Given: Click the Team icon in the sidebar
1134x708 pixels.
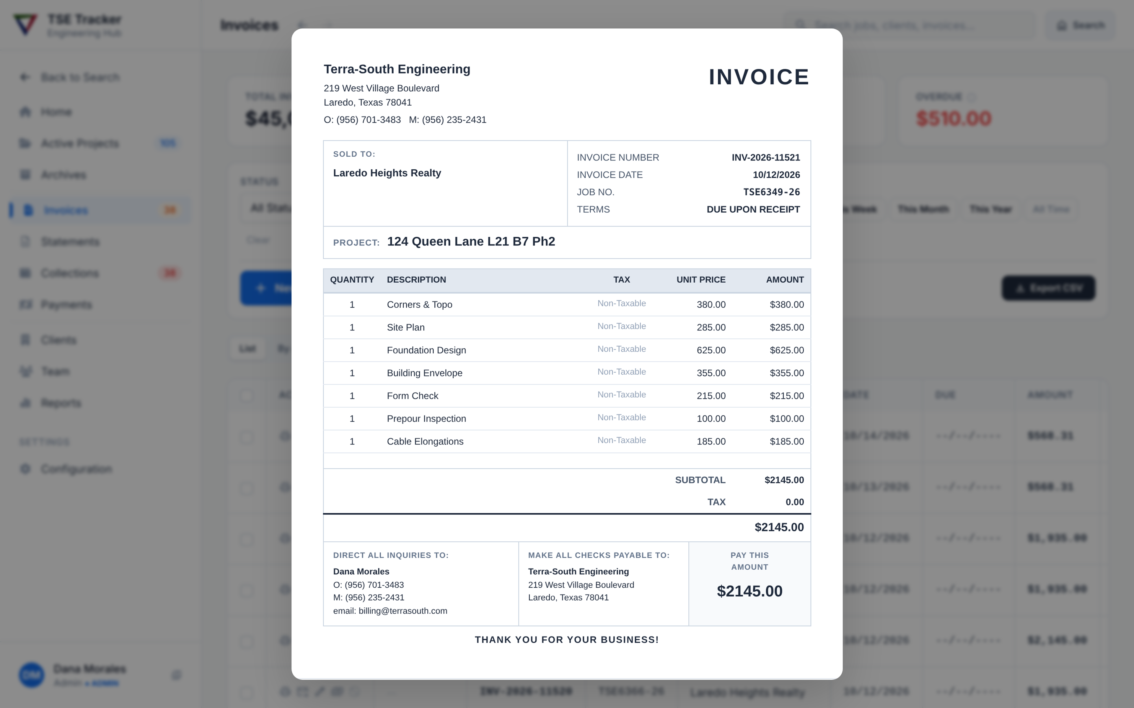Looking at the screenshot, I should pyautogui.click(x=25, y=371).
